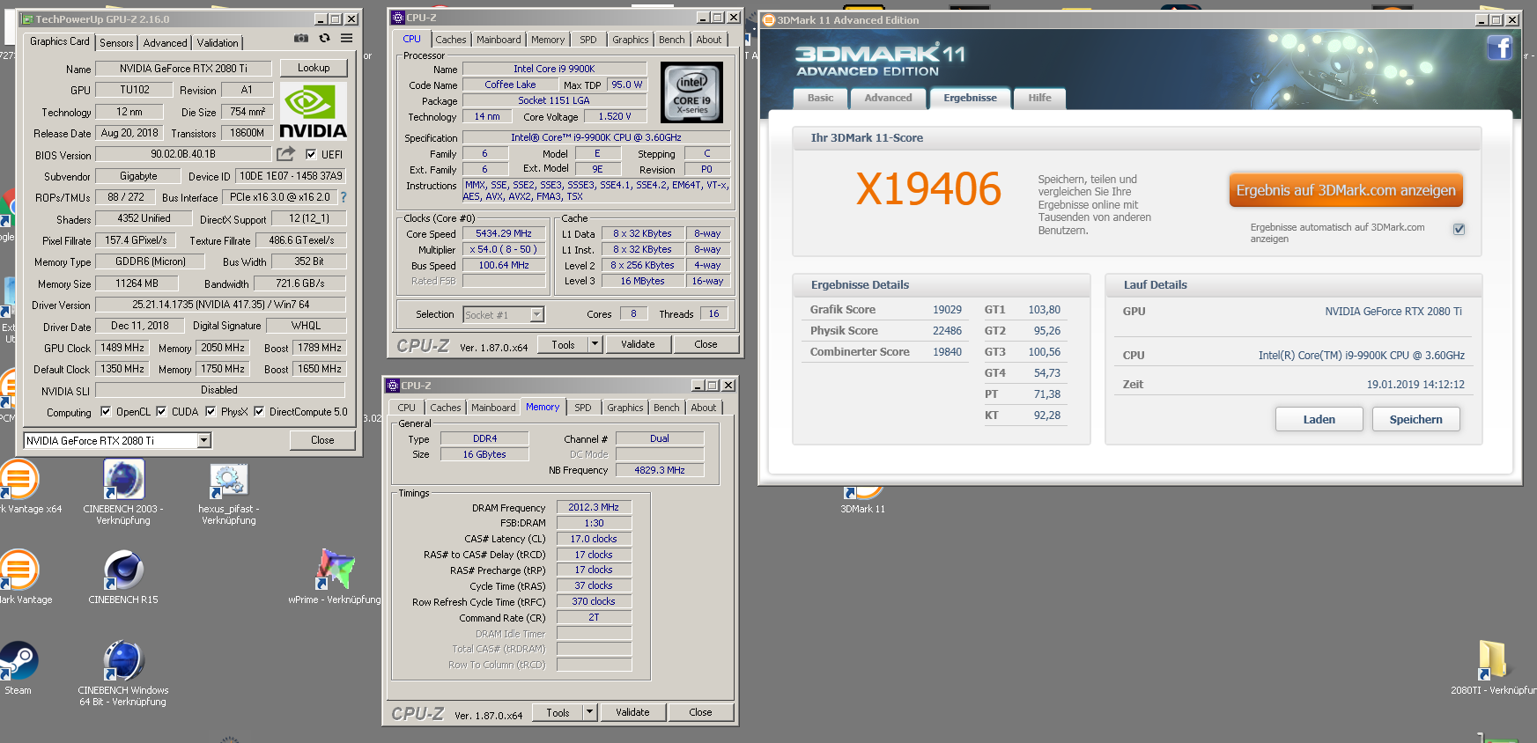The height and width of the screenshot is (743, 1537).
Task: Open the GPU selection dropdown in GPU-Z
Action: [x=204, y=440]
